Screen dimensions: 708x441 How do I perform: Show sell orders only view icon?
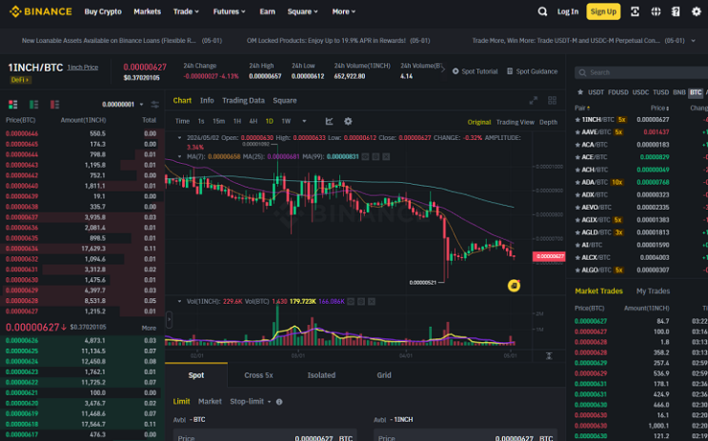(54, 104)
